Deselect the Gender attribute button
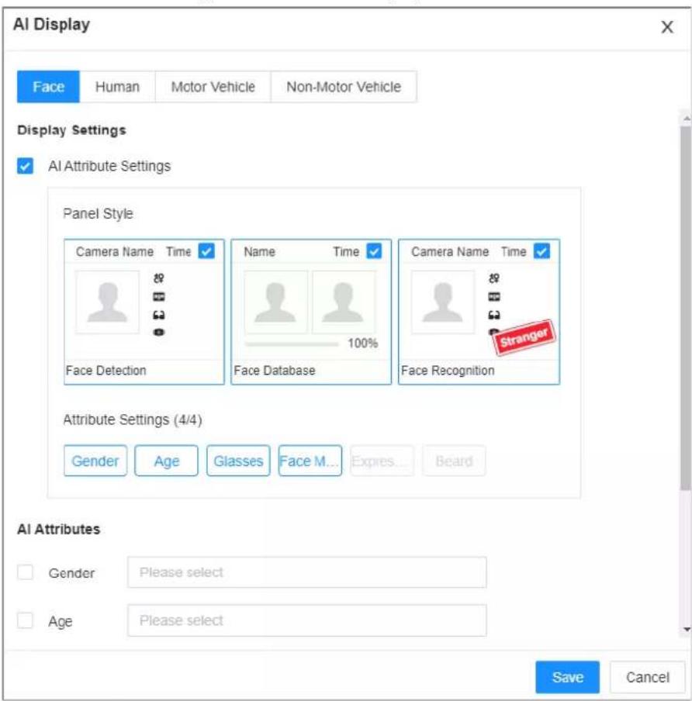This screenshot has width=692, height=701. point(95,461)
